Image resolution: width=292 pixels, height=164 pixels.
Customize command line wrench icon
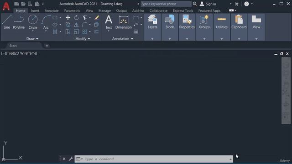pyautogui.click(x=71, y=159)
